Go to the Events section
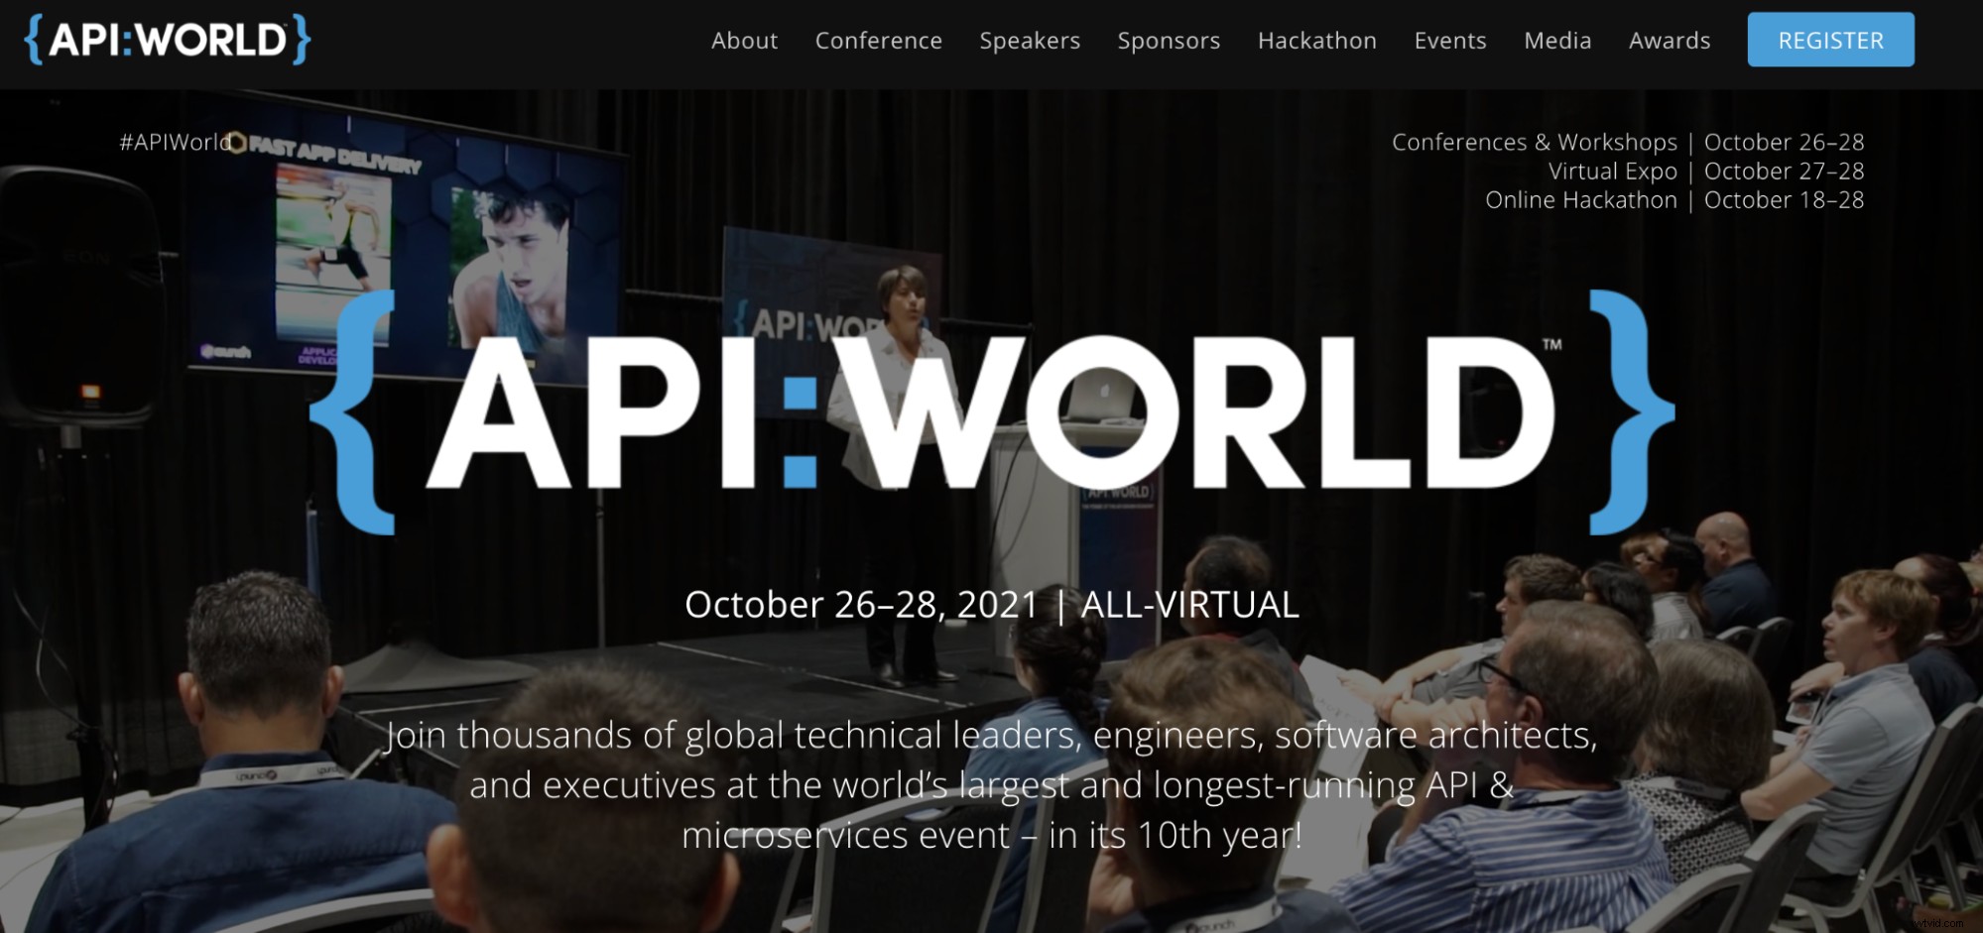The image size is (1983, 933). coord(1450,41)
